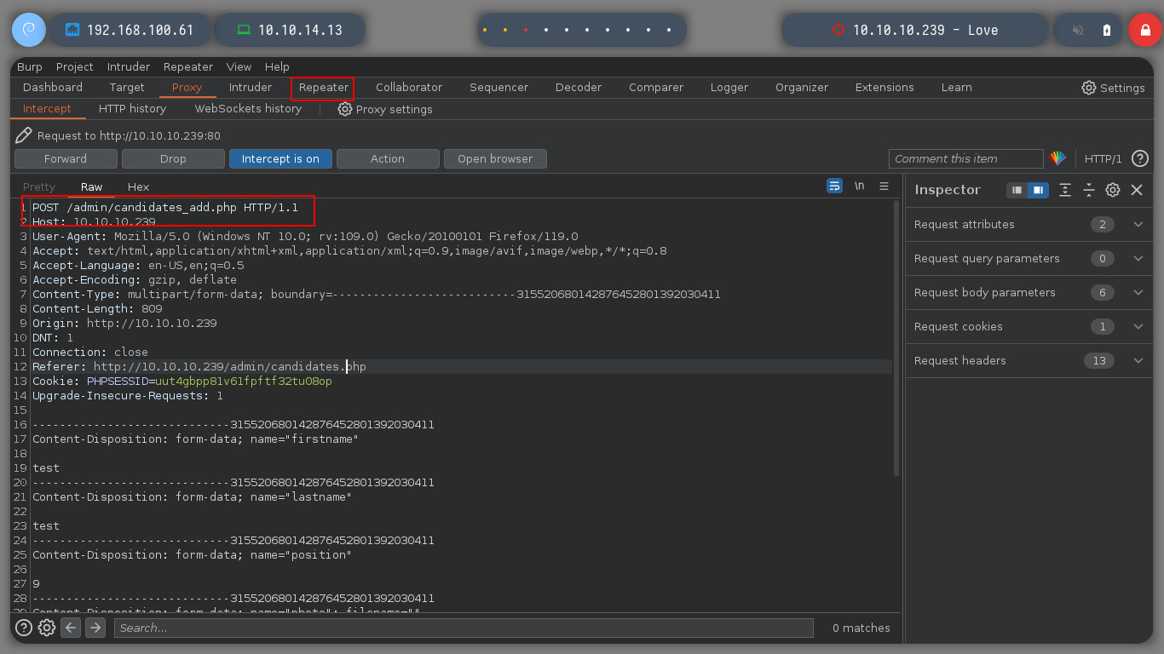Open the WebSockets history sub-tab
The image size is (1164, 654).
point(248,109)
